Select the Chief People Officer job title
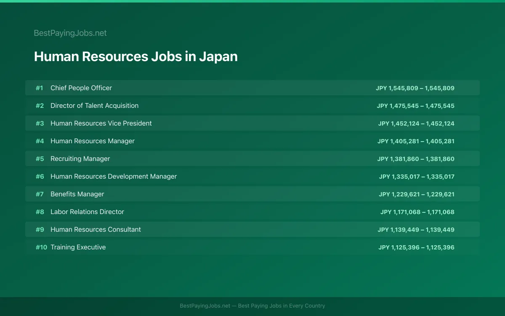The height and width of the screenshot is (316, 505). coord(81,88)
